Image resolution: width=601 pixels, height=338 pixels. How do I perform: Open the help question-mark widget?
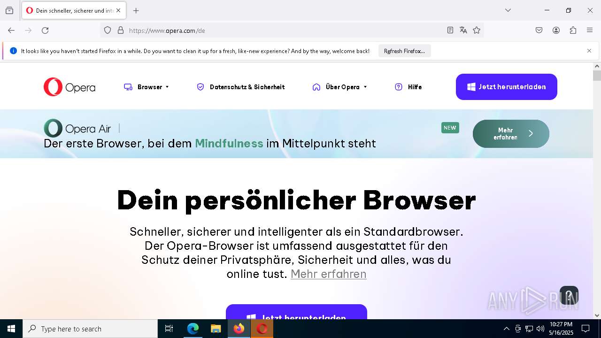tap(569, 296)
